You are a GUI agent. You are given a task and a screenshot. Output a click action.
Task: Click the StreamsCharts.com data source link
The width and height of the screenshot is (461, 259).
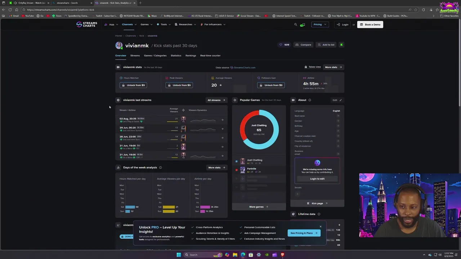[243, 67]
